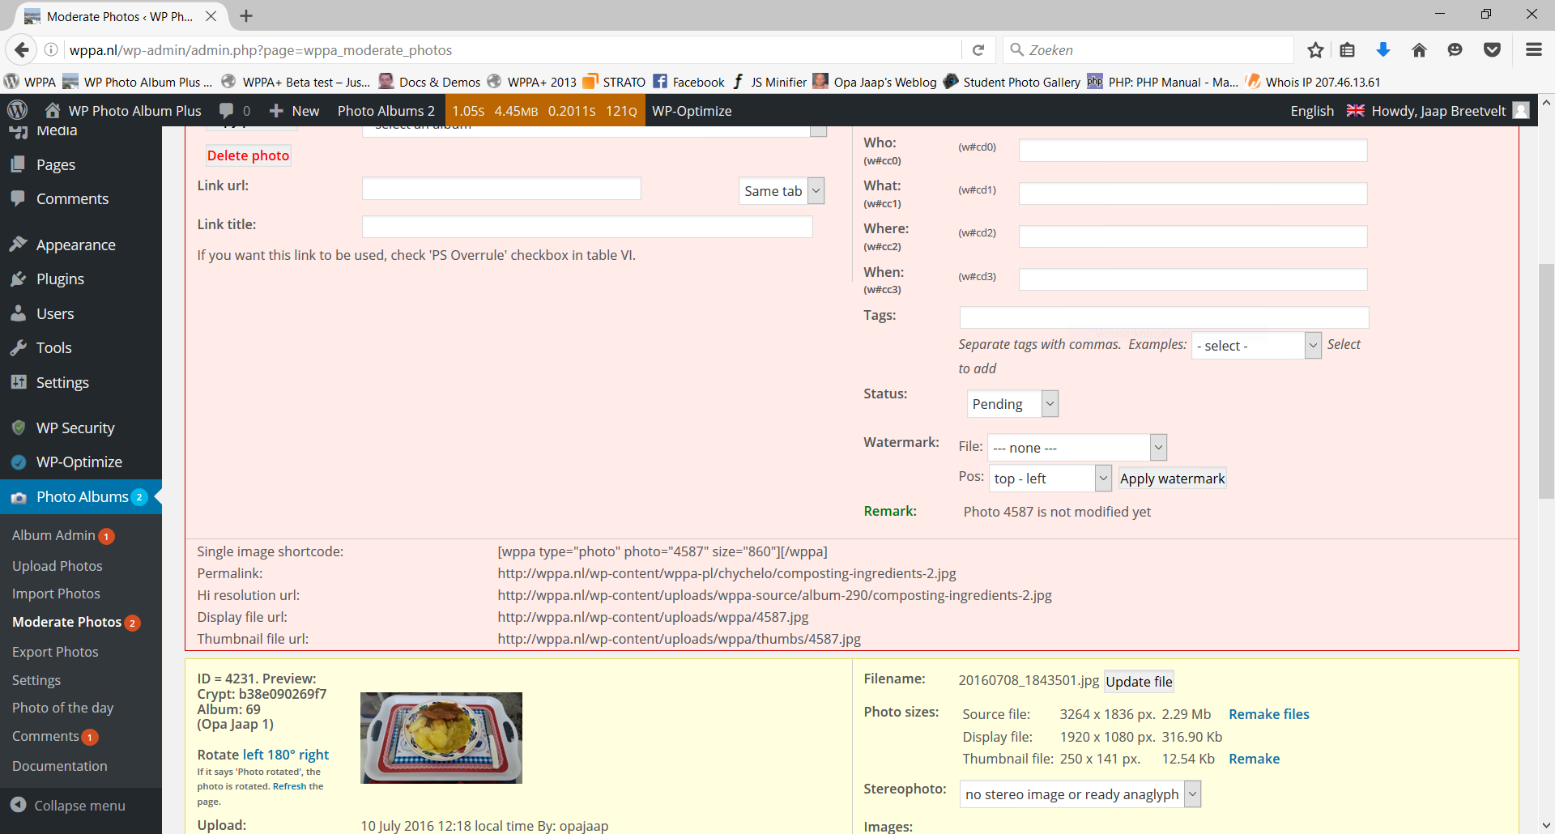Open the New menu in the admin bar

pyautogui.click(x=293, y=110)
